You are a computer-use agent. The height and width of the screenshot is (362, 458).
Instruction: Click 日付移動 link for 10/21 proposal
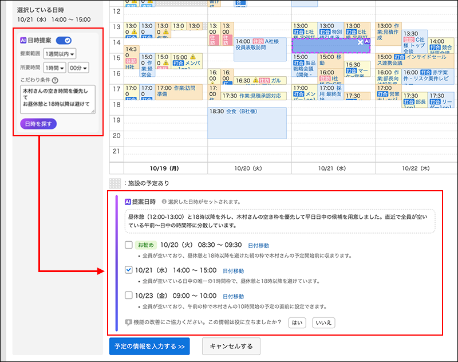[233, 271]
